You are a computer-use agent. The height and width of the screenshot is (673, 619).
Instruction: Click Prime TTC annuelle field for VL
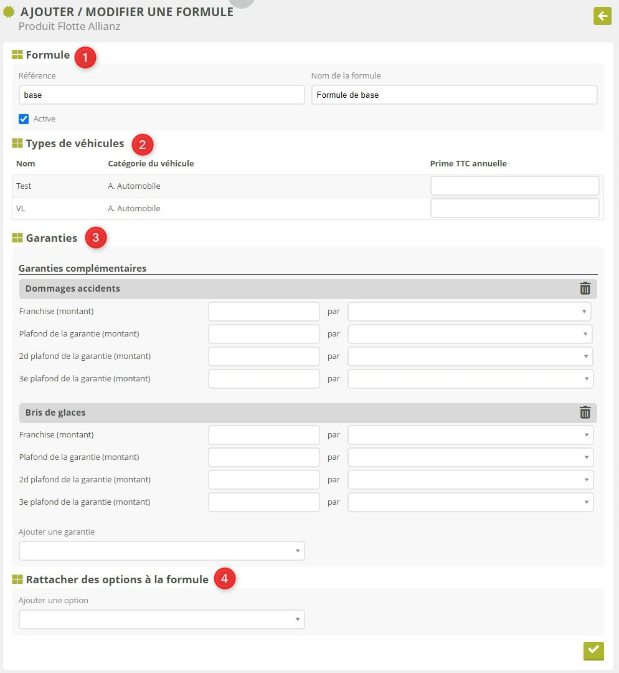coord(514,209)
